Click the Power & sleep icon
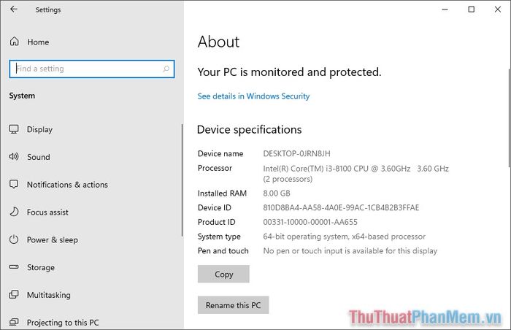Viewport: 511px width, 330px height. (x=14, y=239)
